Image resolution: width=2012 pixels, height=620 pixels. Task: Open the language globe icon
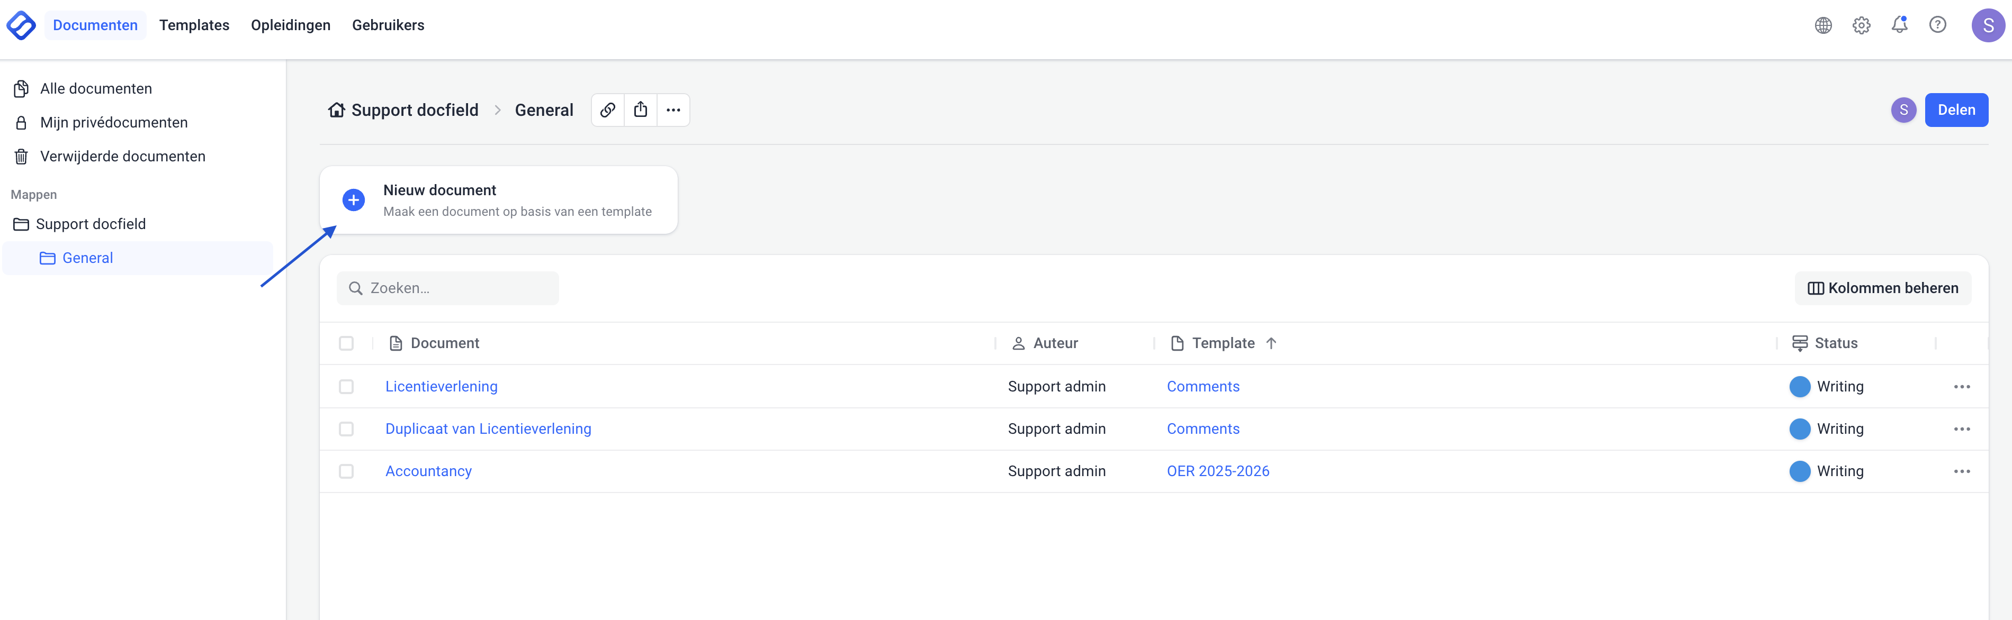(x=1823, y=25)
